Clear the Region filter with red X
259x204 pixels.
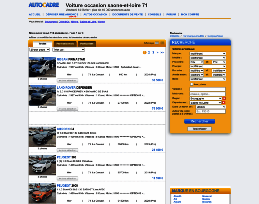(x=224, y=98)
